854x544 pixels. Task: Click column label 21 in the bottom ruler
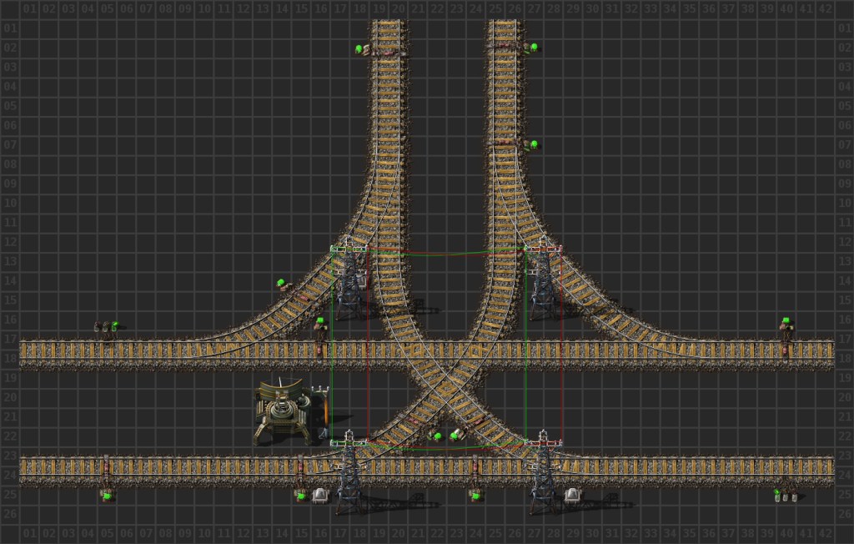(x=417, y=533)
